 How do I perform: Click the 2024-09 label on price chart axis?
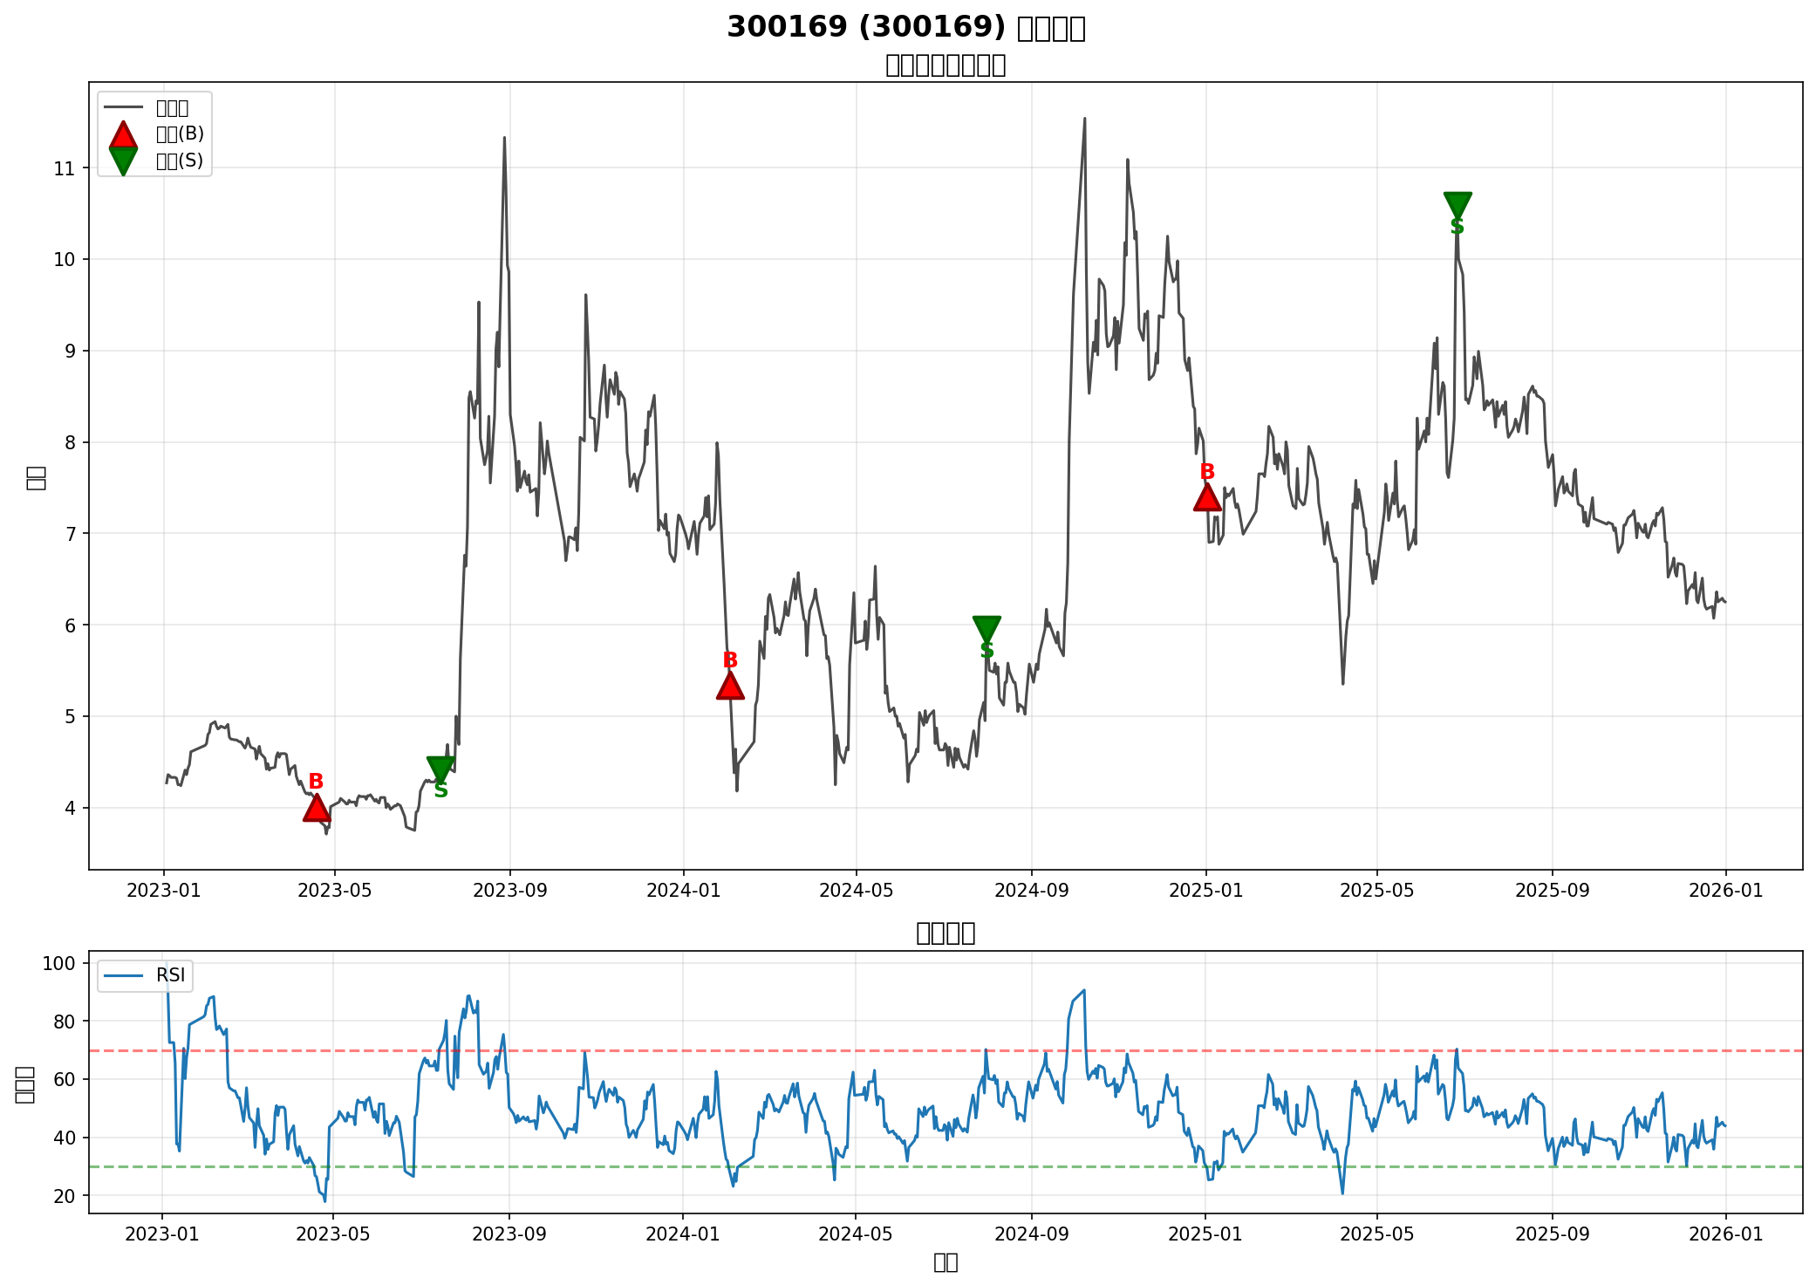(1032, 891)
